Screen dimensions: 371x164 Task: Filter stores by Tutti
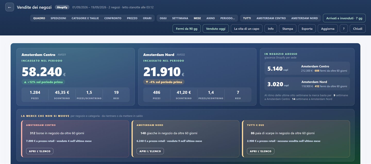pos(247,18)
